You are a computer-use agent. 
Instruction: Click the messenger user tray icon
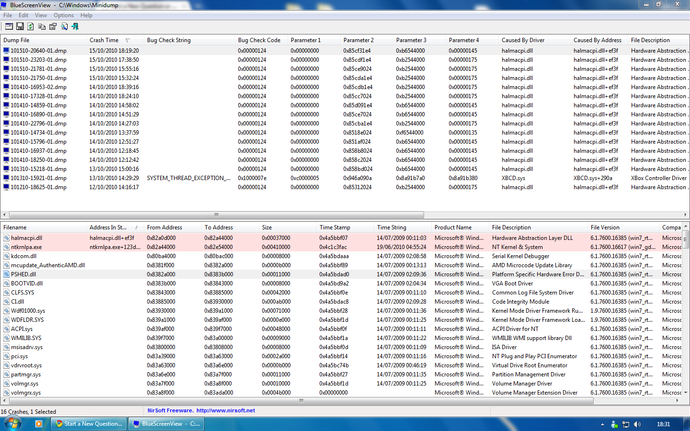tap(614, 424)
